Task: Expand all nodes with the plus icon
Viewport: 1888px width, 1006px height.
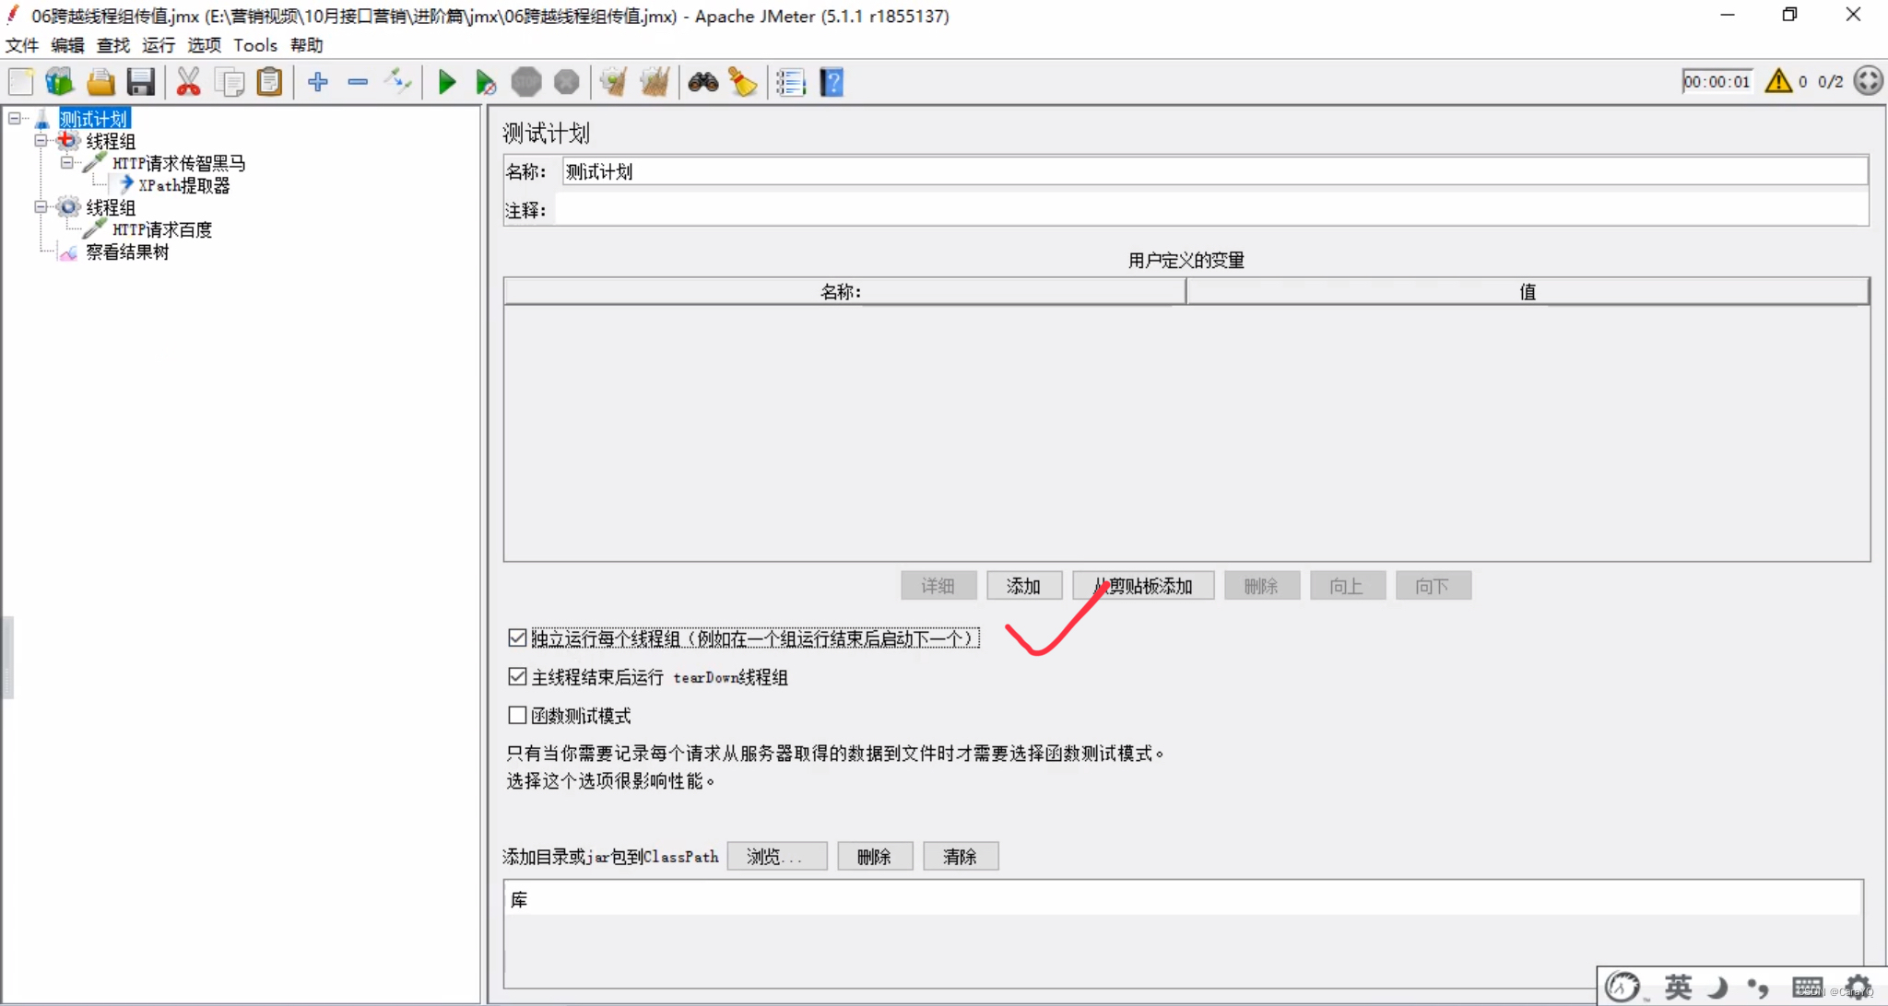Action: [318, 82]
